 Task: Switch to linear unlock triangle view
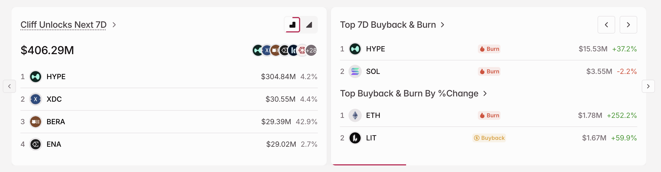click(x=309, y=24)
